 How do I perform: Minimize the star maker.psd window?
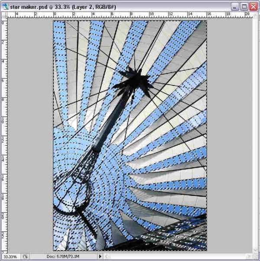click(x=235, y=7)
